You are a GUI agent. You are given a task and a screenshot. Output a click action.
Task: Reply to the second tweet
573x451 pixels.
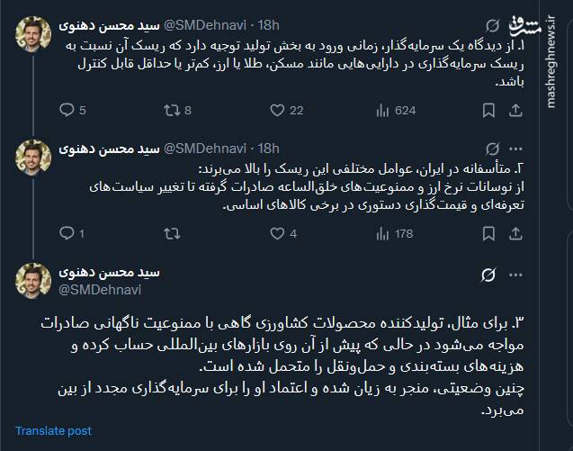[66, 234]
